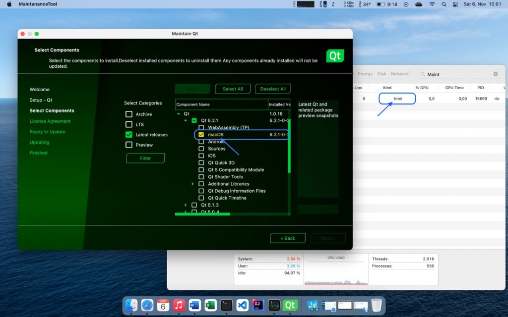508x317 pixels.
Task: Open Spotlight search in the menu bar
Action: click(443, 4)
